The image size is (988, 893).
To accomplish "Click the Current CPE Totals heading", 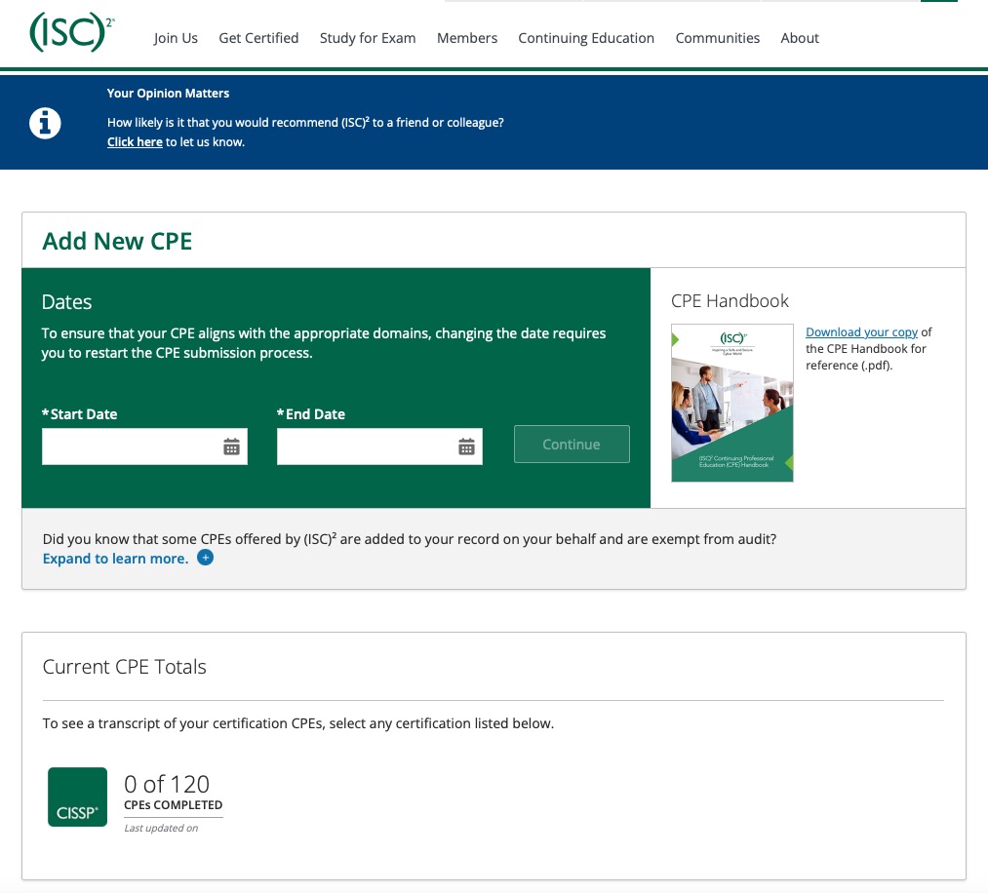I will [x=125, y=666].
